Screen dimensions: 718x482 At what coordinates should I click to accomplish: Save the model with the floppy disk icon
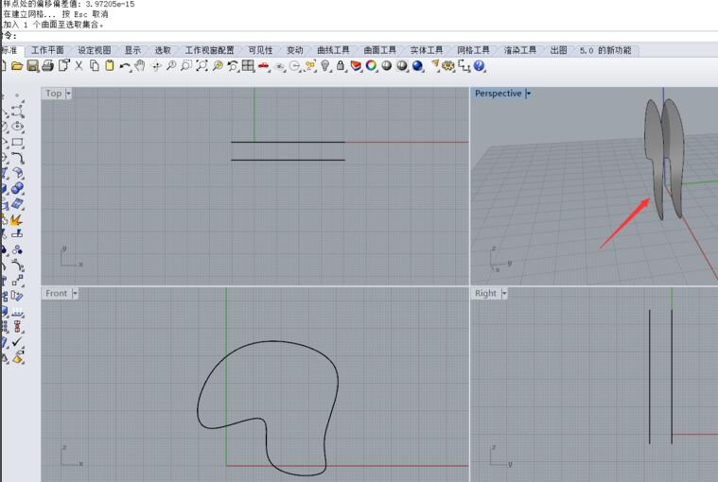(x=33, y=66)
